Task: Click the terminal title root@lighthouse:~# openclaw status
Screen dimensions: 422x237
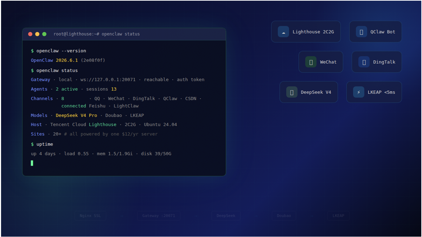Action: (x=97, y=34)
